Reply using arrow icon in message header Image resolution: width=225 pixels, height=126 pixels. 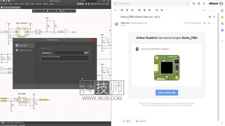click(209, 23)
